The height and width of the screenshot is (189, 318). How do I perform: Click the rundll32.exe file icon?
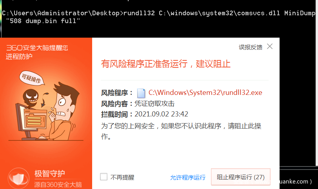coord(141,93)
